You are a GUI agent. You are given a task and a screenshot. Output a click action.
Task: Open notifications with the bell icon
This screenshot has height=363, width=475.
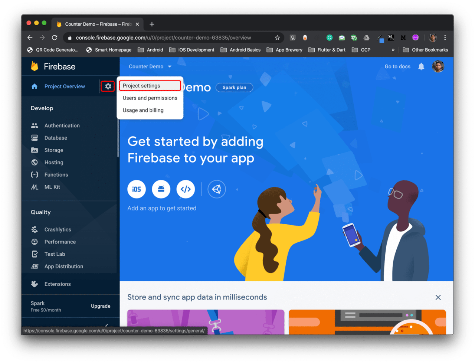[421, 66]
